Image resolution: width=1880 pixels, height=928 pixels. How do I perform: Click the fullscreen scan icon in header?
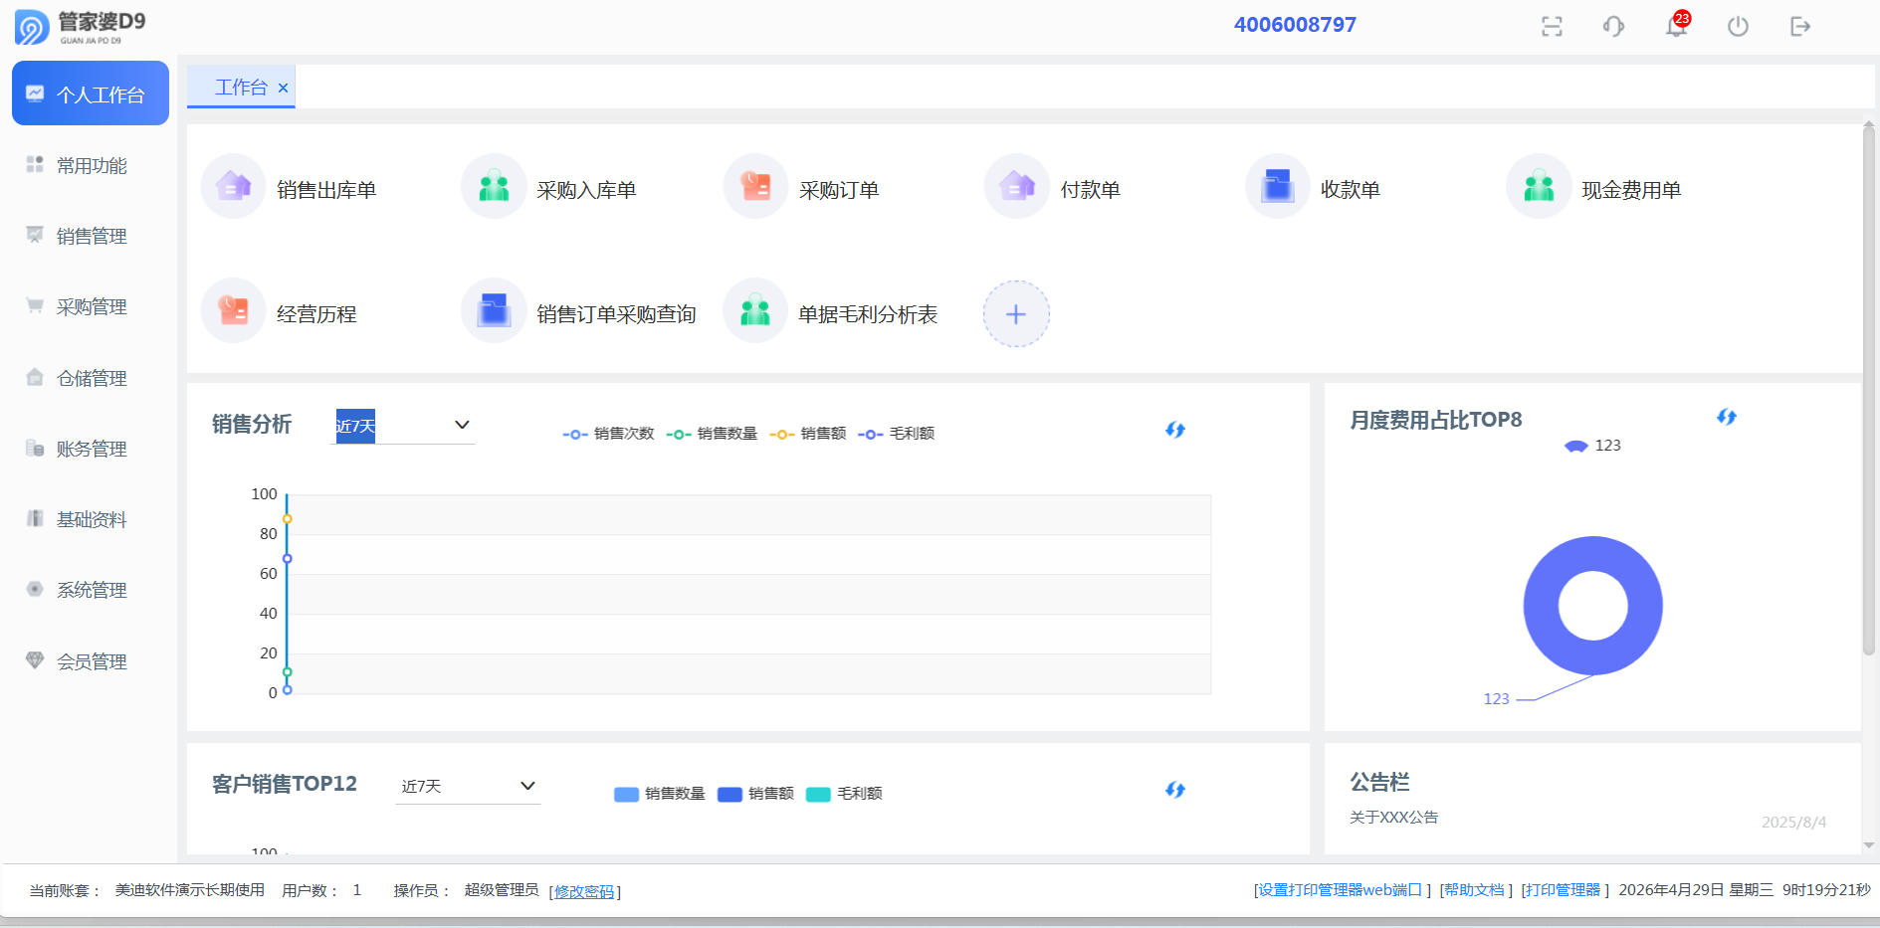click(1552, 26)
